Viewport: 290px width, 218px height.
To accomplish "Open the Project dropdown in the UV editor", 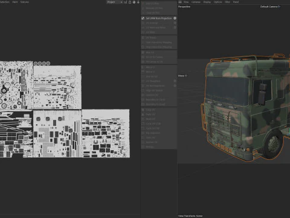I will point(114,2).
